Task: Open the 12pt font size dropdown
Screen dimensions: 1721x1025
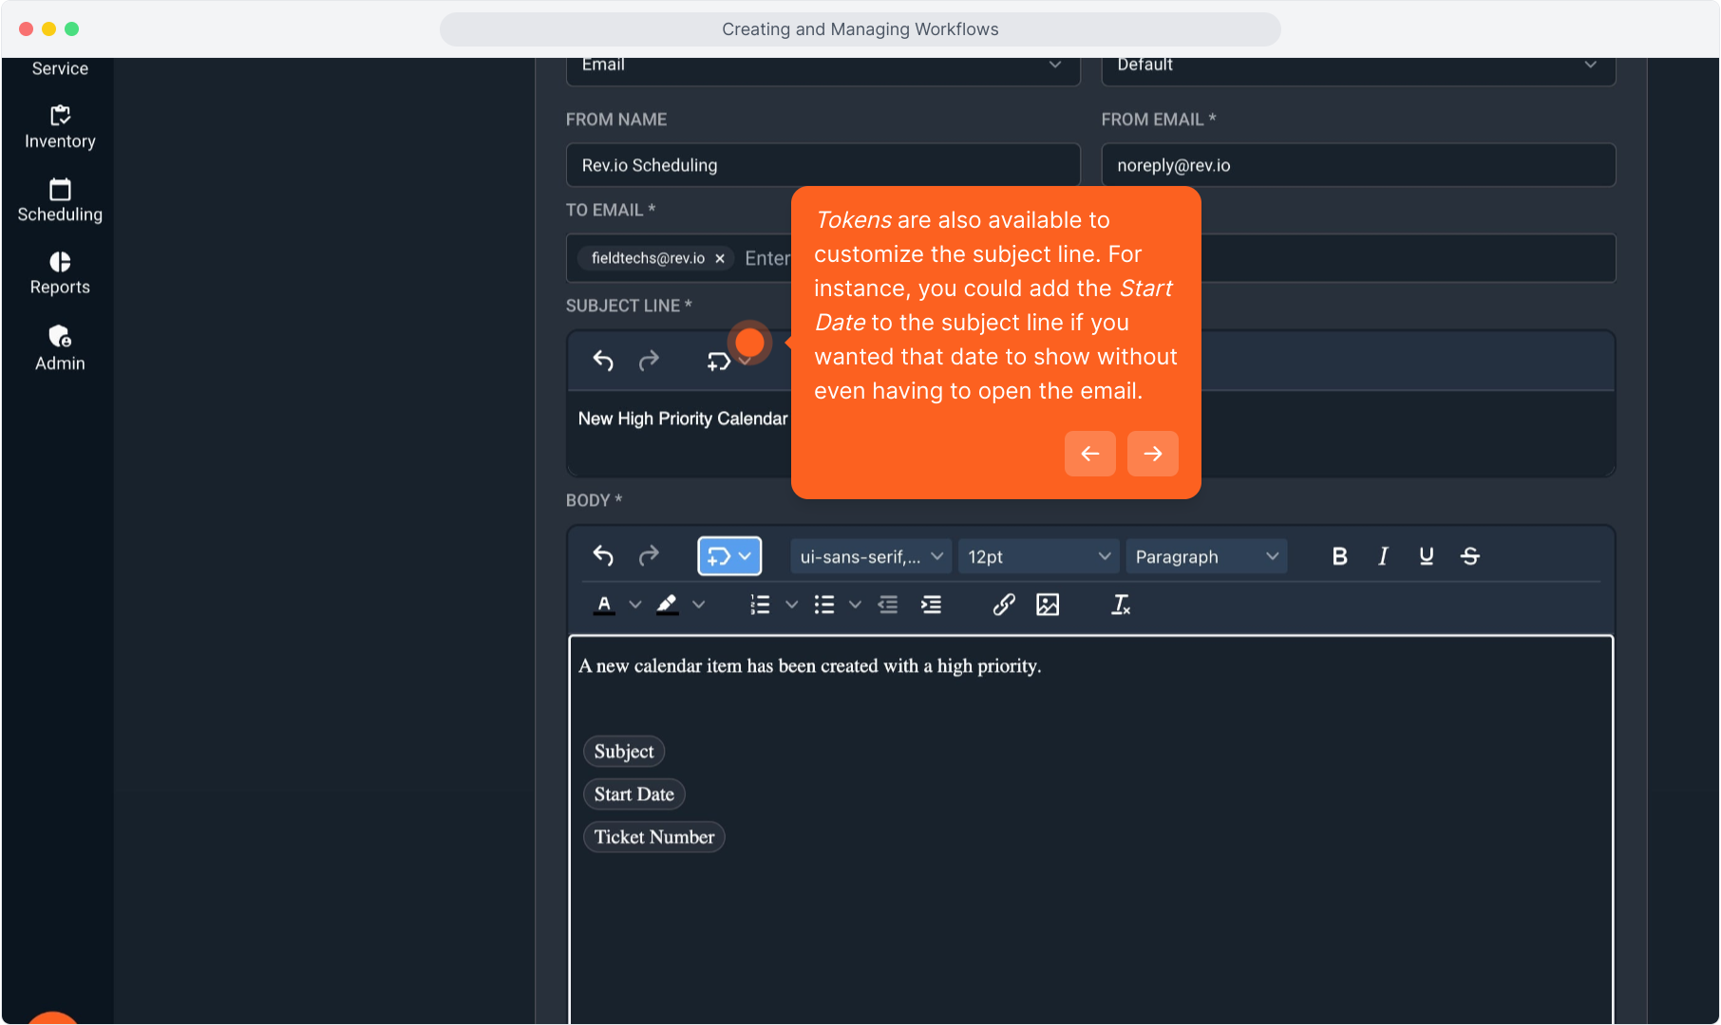Action: click(x=1038, y=556)
